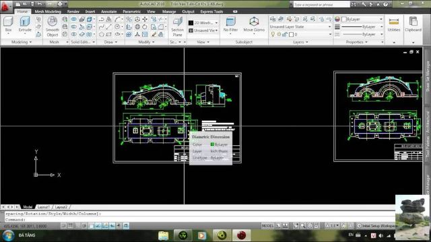Click the Initial Setup Workspace button
This screenshot has height=242, width=431.
click(x=376, y=226)
